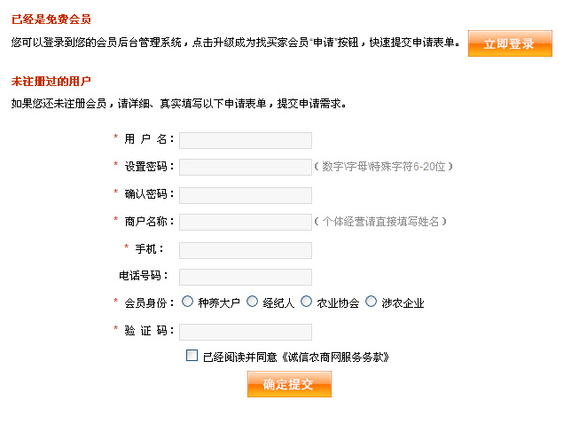The height and width of the screenshot is (424, 579).
Task: Click the 未注册过的用户 section heading
Action: 51,82
